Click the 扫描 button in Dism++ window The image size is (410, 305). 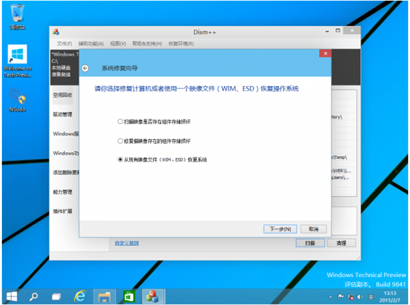310,243
